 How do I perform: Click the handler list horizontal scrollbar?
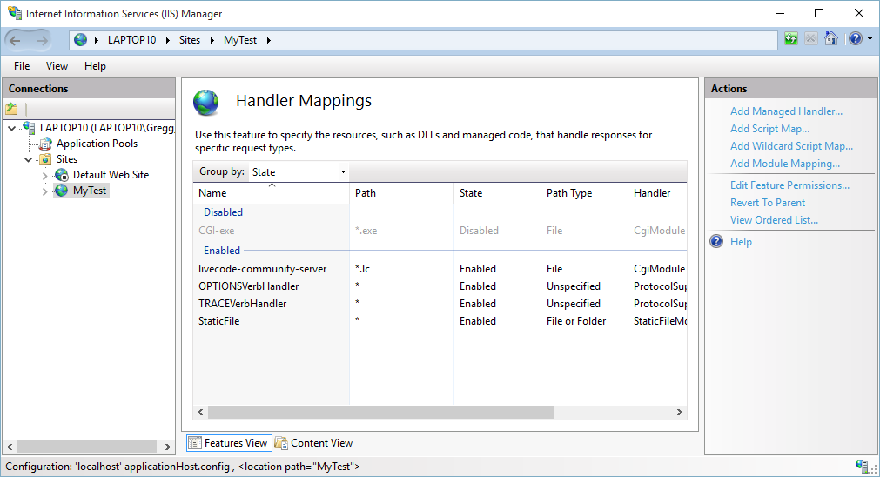point(380,413)
